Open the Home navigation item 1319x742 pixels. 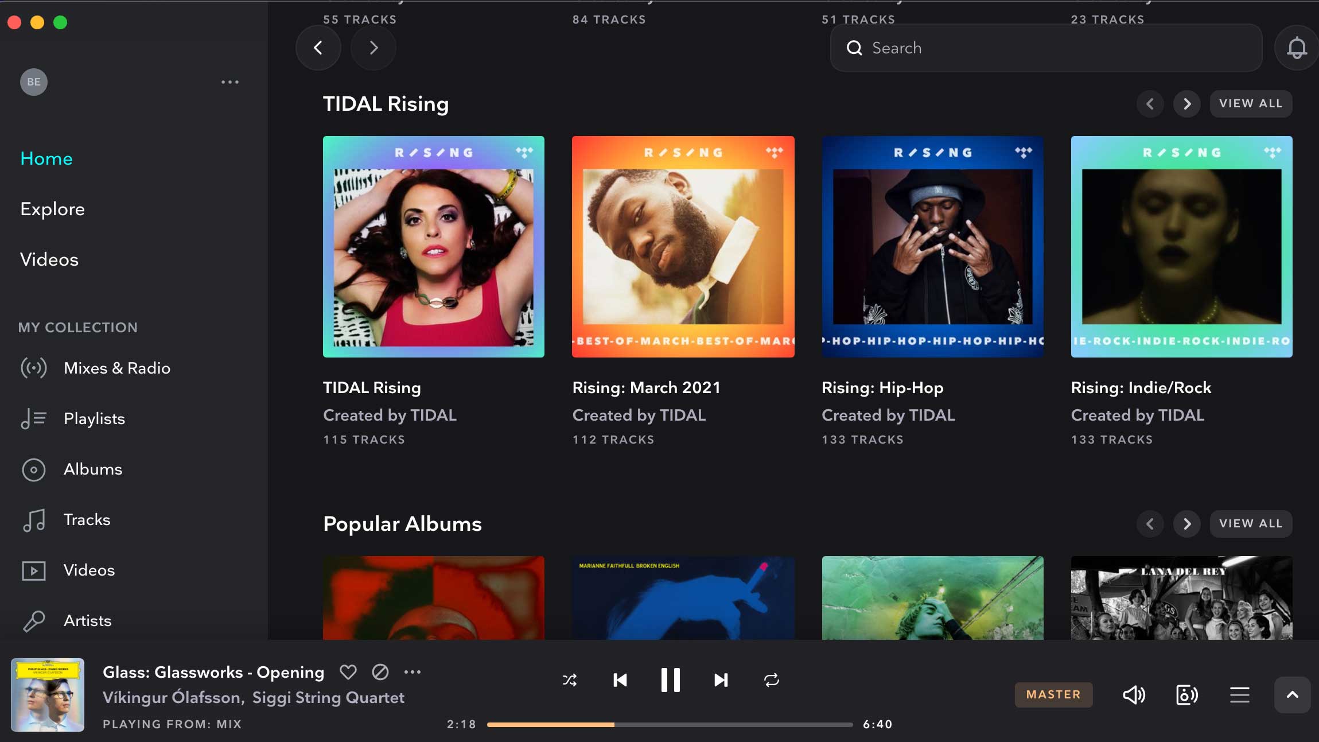[46, 158]
